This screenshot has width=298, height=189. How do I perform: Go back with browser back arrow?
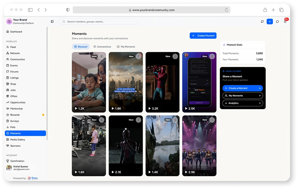point(39,10)
